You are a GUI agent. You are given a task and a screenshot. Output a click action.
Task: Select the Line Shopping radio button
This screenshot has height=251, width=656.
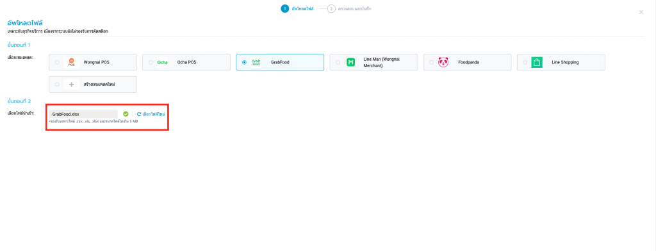click(x=525, y=62)
